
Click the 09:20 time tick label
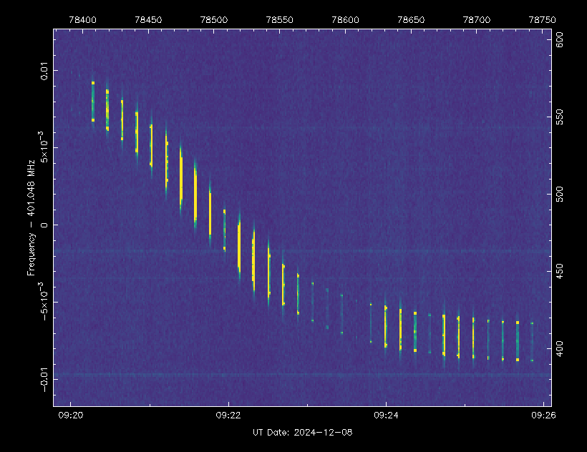click(70, 415)
